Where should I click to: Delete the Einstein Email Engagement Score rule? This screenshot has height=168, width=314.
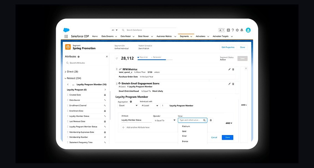click(x=233, y=84)
